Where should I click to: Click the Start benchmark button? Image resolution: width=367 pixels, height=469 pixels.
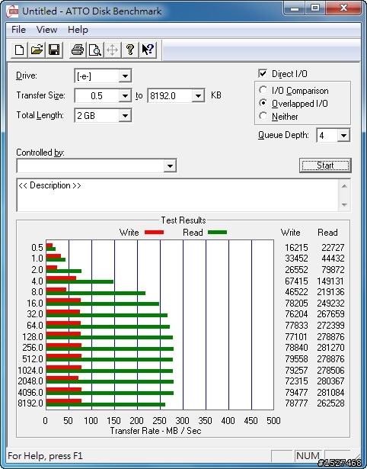(x=325, y=165)
